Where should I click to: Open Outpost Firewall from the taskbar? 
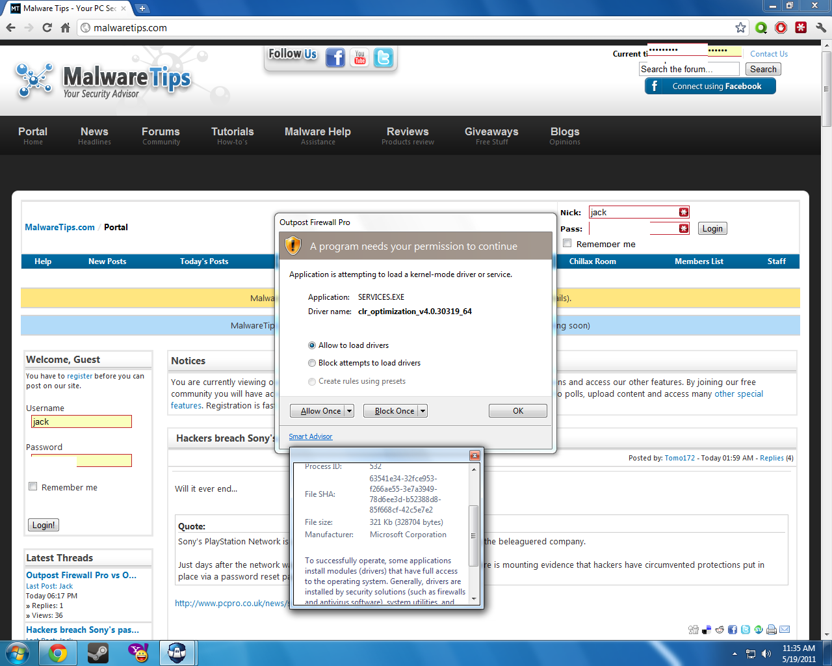(177, 653)
